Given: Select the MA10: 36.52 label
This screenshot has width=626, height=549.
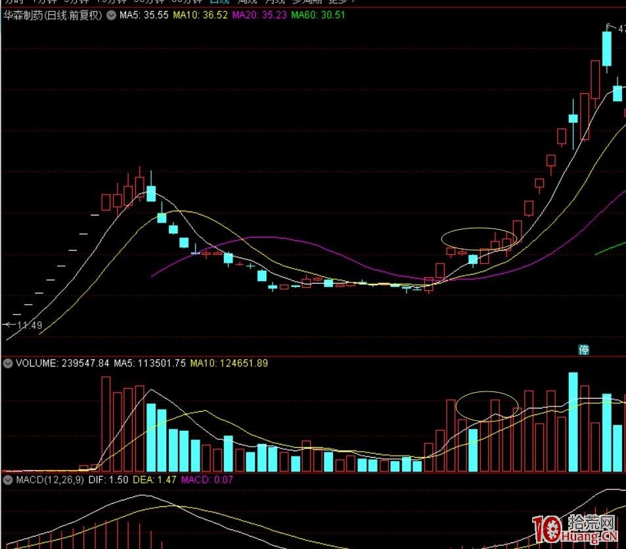Looking at the screenshot, I should (200, 16).
